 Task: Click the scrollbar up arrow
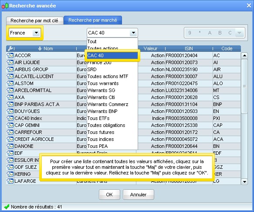244,56
